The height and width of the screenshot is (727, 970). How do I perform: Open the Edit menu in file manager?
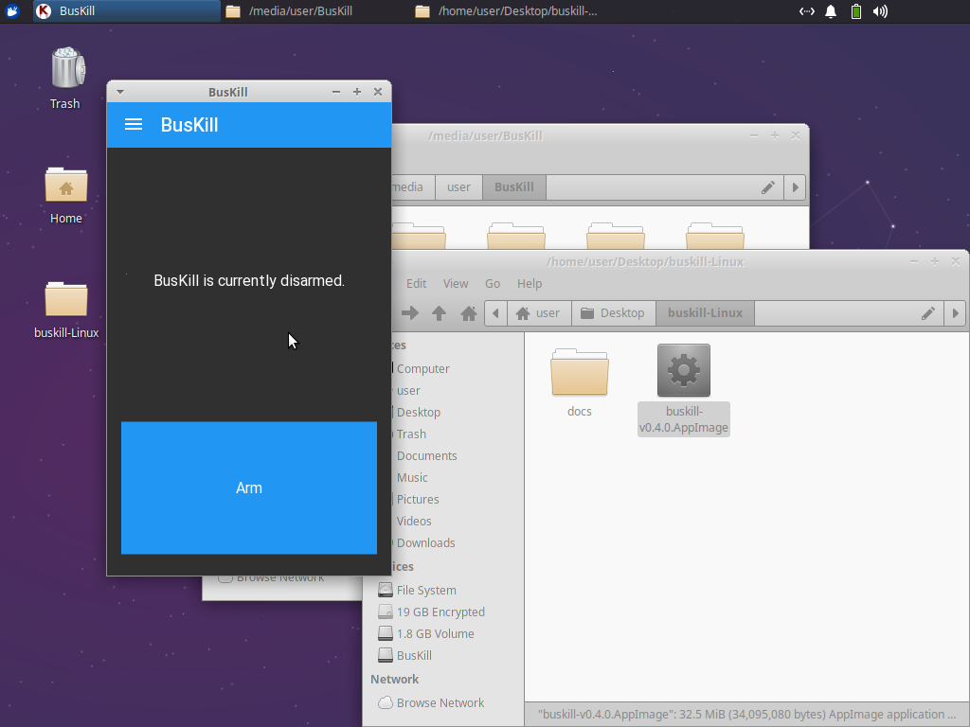coord(417,283)
